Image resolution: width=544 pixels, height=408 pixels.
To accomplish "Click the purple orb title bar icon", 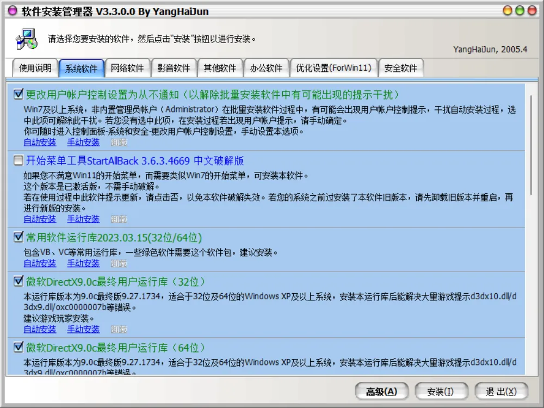I will click(13, 11).
